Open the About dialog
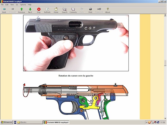Image resolution: width=167 pixels, height=125 pixels. 108,10
